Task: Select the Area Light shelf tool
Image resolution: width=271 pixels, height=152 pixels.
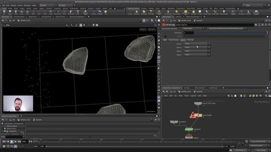Action: pos(151,12)
